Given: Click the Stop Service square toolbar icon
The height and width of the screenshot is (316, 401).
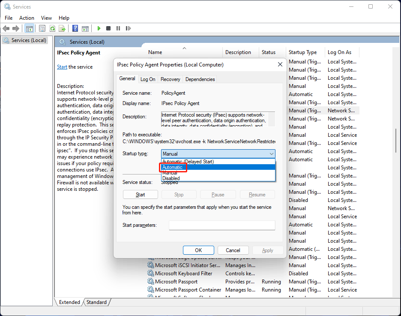Looking at the screenshot, I should 108,28.
